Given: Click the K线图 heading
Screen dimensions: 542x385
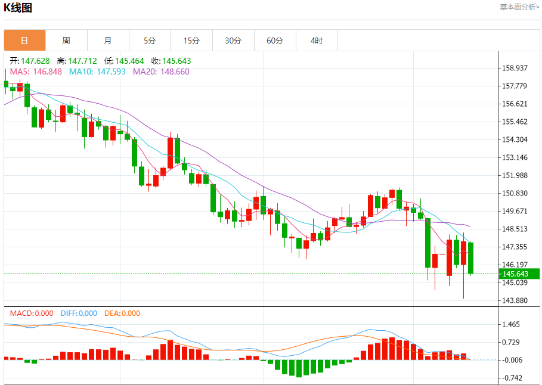Looking at the screenshot, I should pos(18,8).
